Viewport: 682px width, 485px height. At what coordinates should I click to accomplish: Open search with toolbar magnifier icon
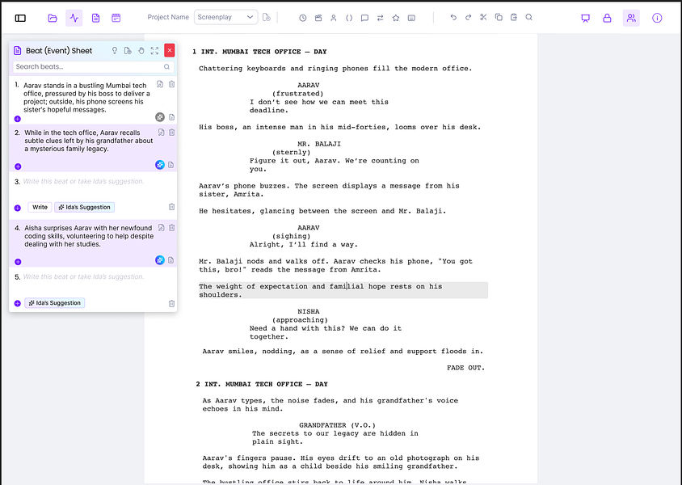click(x=529, y=17)
